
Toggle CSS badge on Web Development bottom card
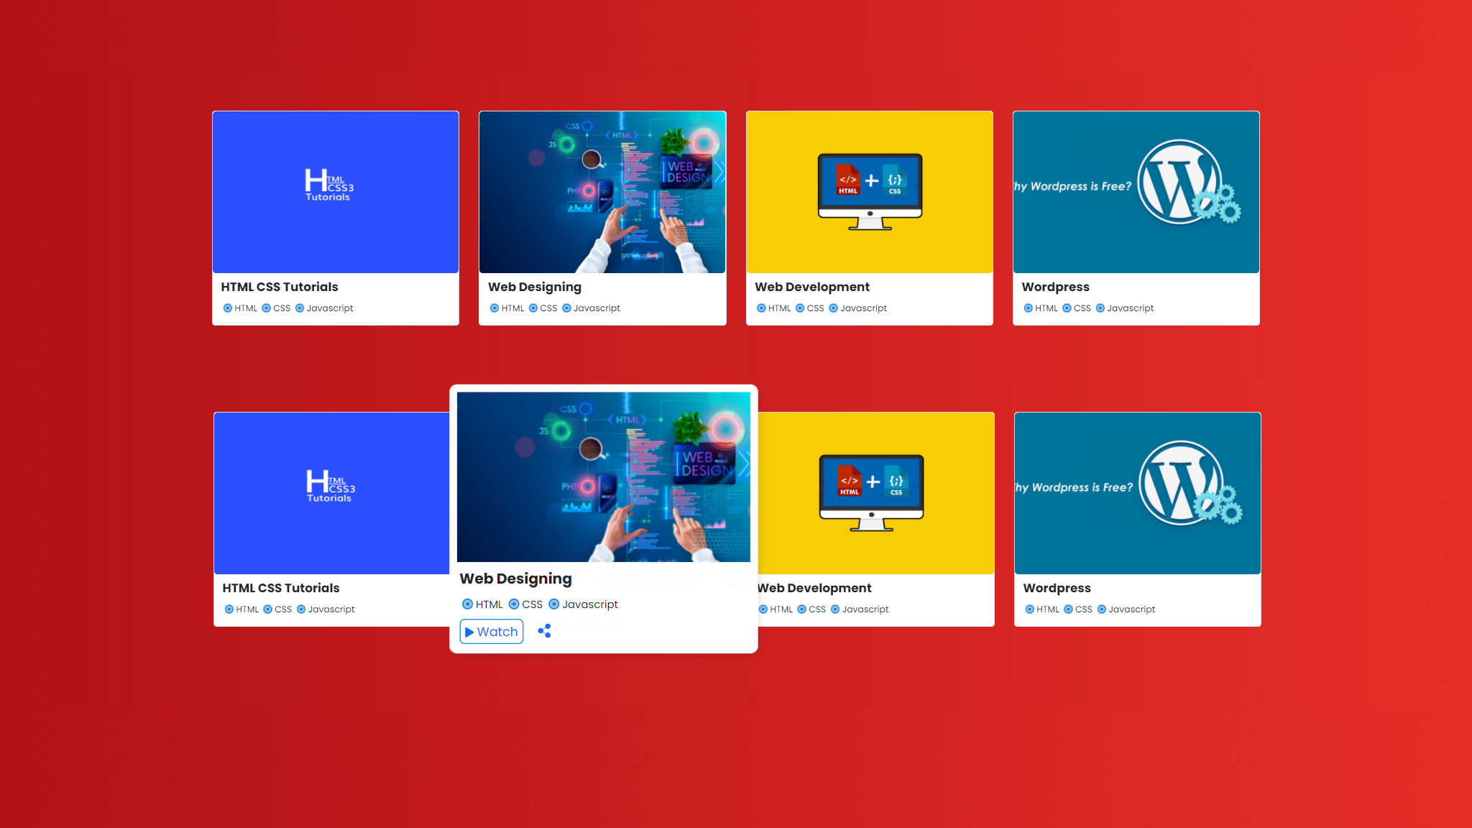[x=811, y=609]
